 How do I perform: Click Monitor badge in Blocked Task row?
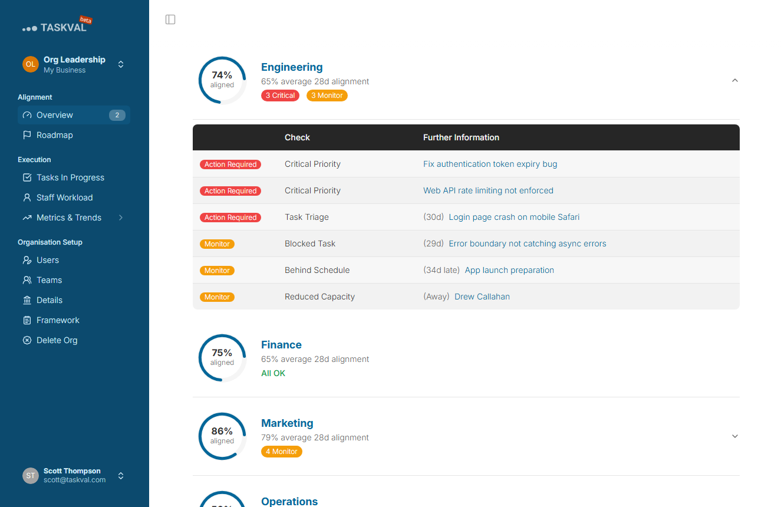coord(217,244)
